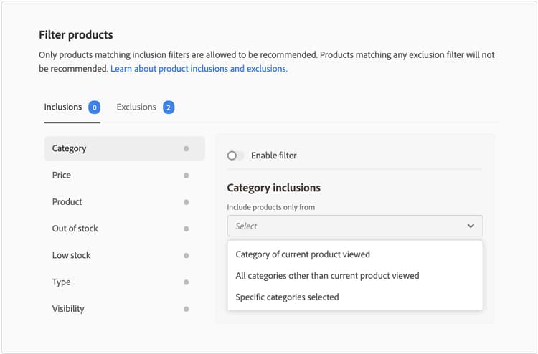Viewport: 538px width, 354px height.
Task: Click the status dot beside Low stock
Action: (186, 255)
